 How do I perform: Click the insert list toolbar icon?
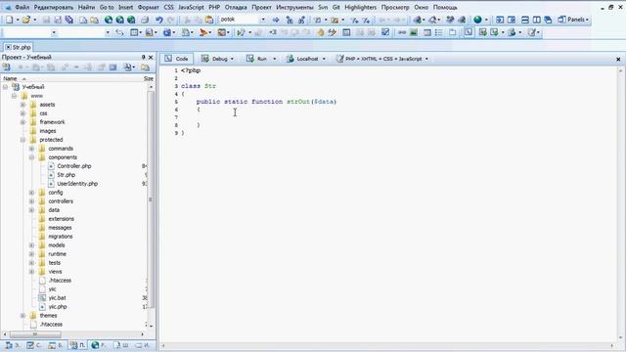[439, 32]
